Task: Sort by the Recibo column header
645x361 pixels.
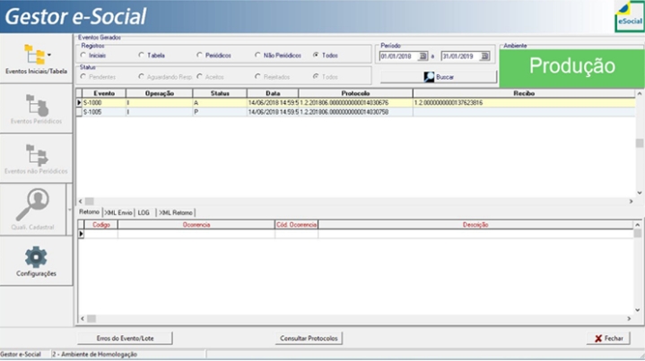Action: (x=524, y=93)
